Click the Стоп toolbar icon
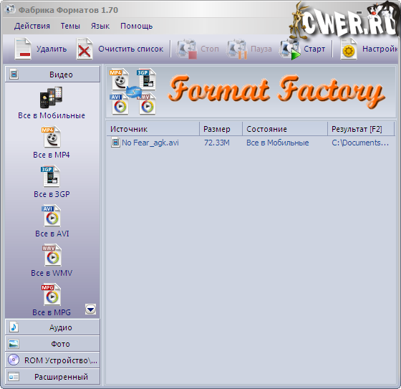The width and height of the screenshot is (401, 389). pos(186,49)
